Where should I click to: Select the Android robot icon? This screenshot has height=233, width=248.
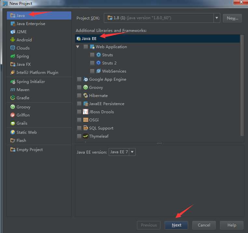pos(13,40)
